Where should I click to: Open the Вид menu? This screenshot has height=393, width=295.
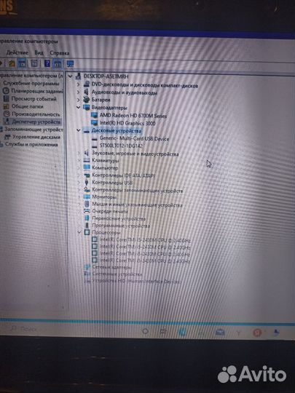(x=39, y=52)
